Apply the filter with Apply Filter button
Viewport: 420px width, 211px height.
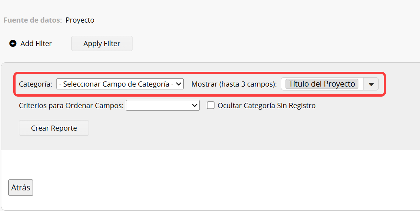tap(102, 44)
